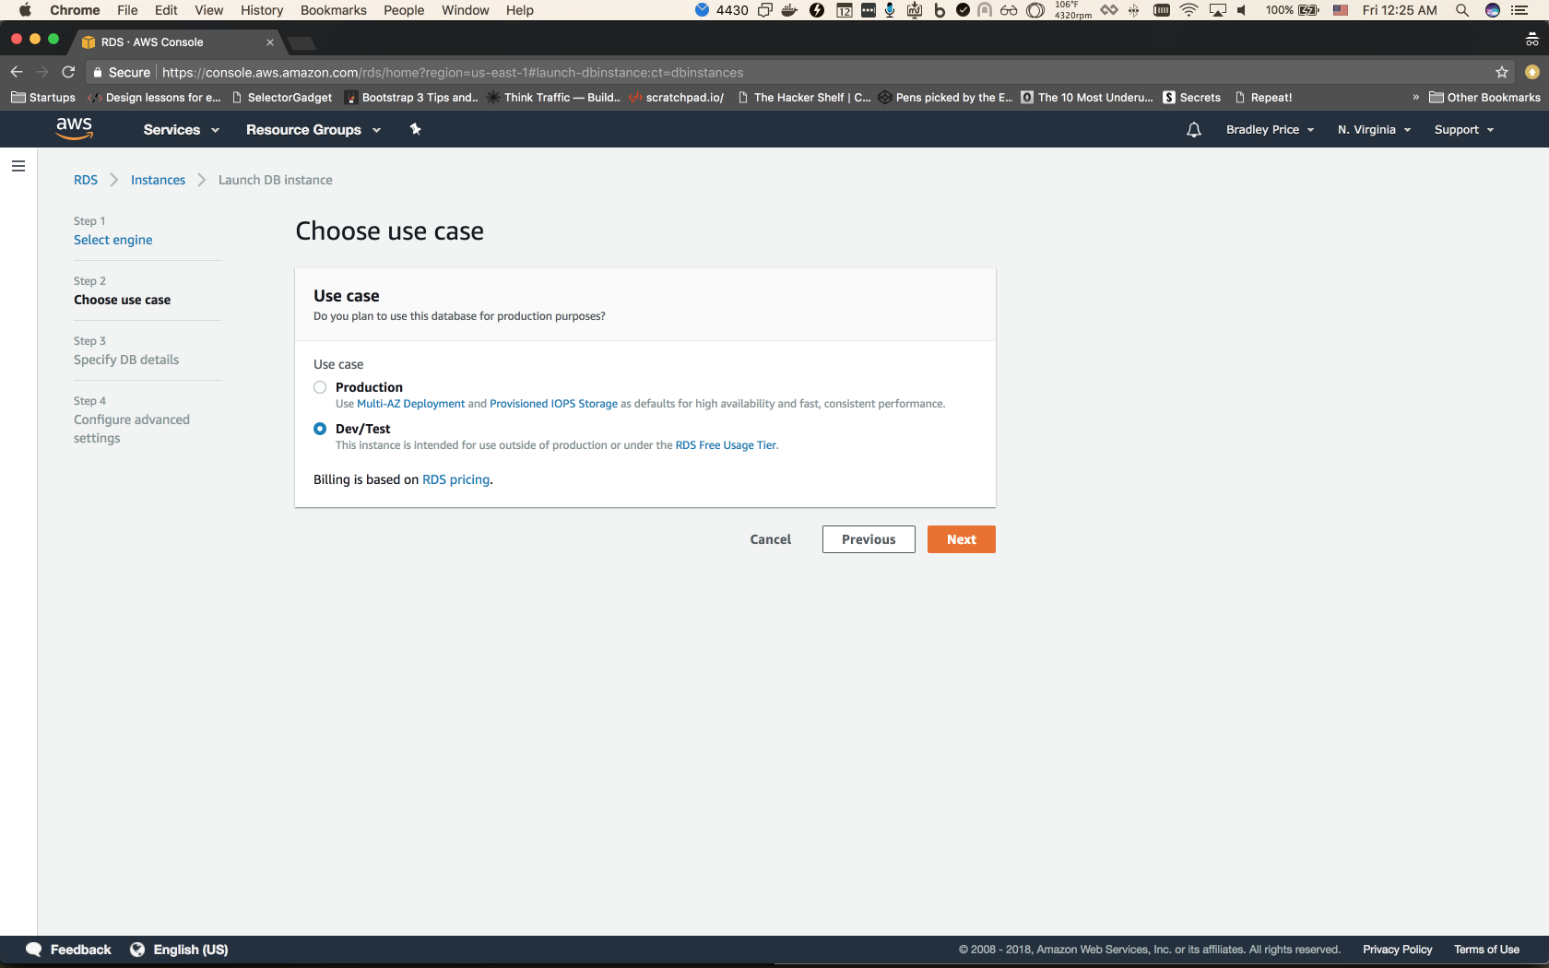1549x968 pixels.
Task: Click the Apple menu icon
Action: (25, 10)
